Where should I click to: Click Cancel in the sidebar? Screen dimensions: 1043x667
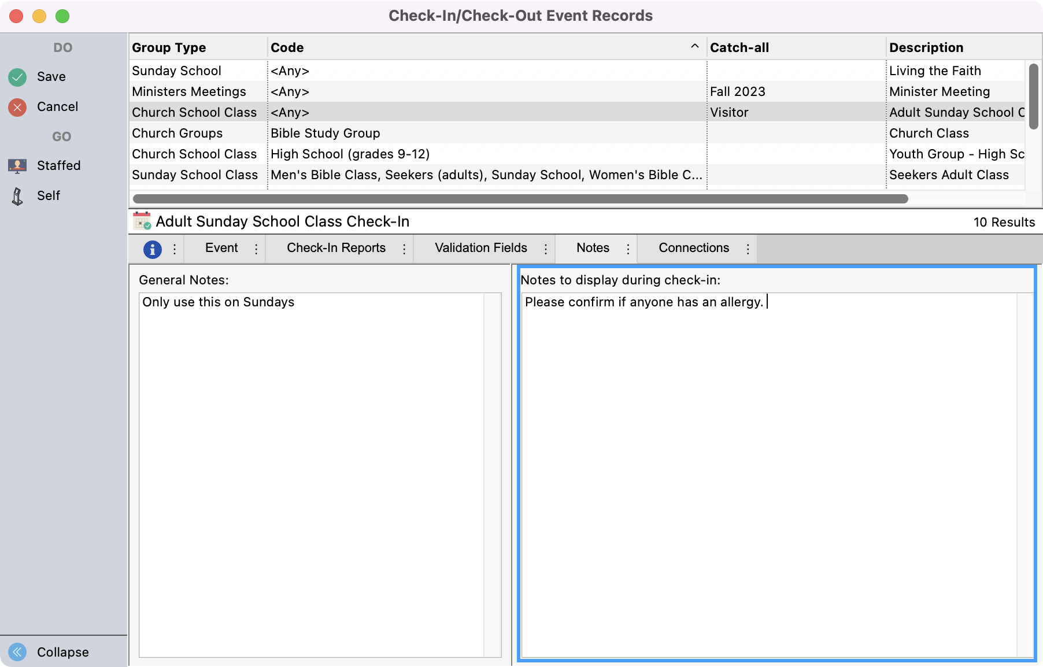pos(57,106)
